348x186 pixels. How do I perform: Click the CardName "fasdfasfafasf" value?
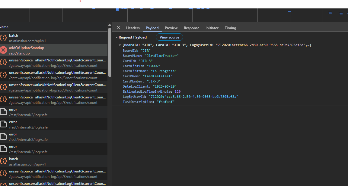coord(158,76)
